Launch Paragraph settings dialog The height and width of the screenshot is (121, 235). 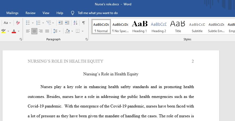coord(87,39)
